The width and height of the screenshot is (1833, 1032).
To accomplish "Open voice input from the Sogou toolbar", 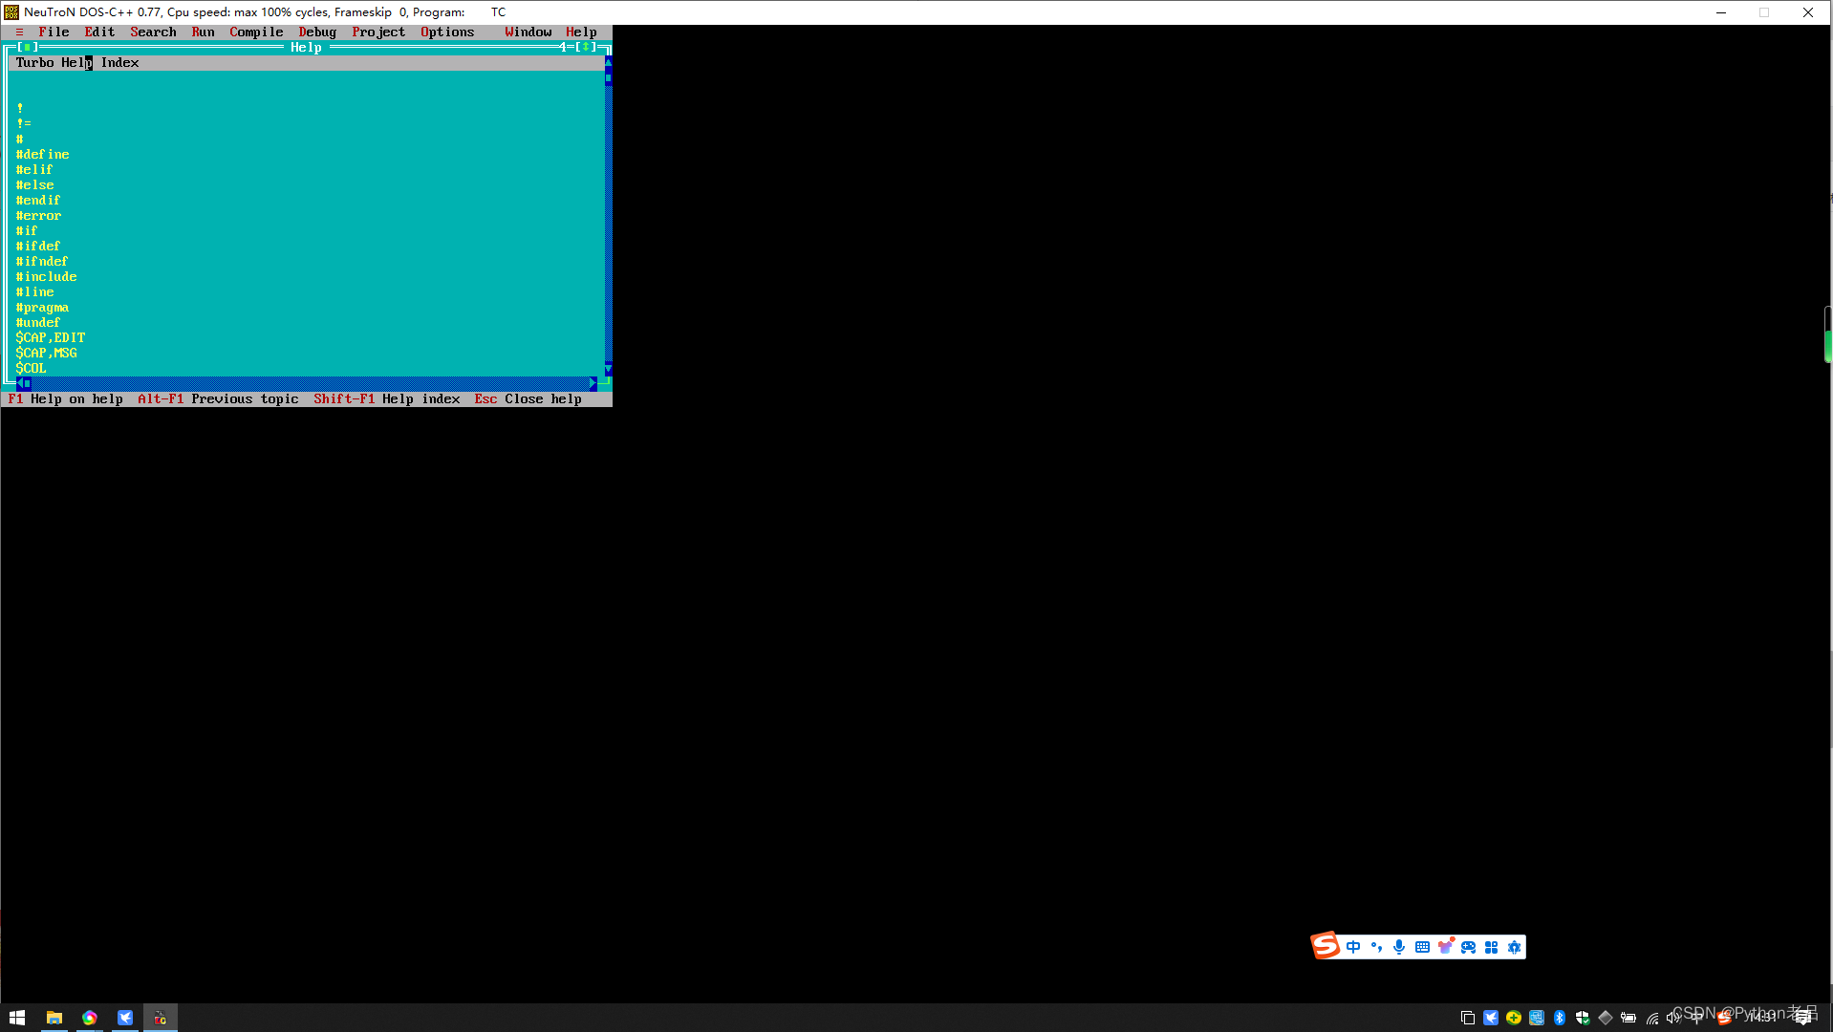I will (1399, 947).
